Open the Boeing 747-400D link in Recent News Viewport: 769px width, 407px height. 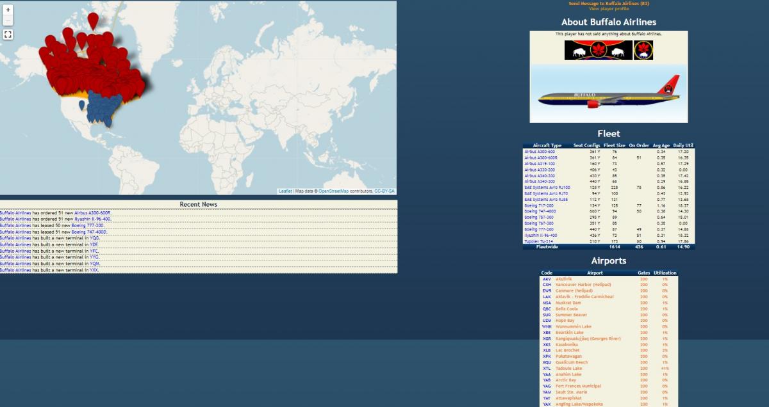click(89, 232)
